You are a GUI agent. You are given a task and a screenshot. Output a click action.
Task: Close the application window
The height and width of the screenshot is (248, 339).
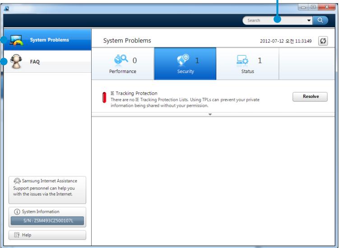(327, 7)
